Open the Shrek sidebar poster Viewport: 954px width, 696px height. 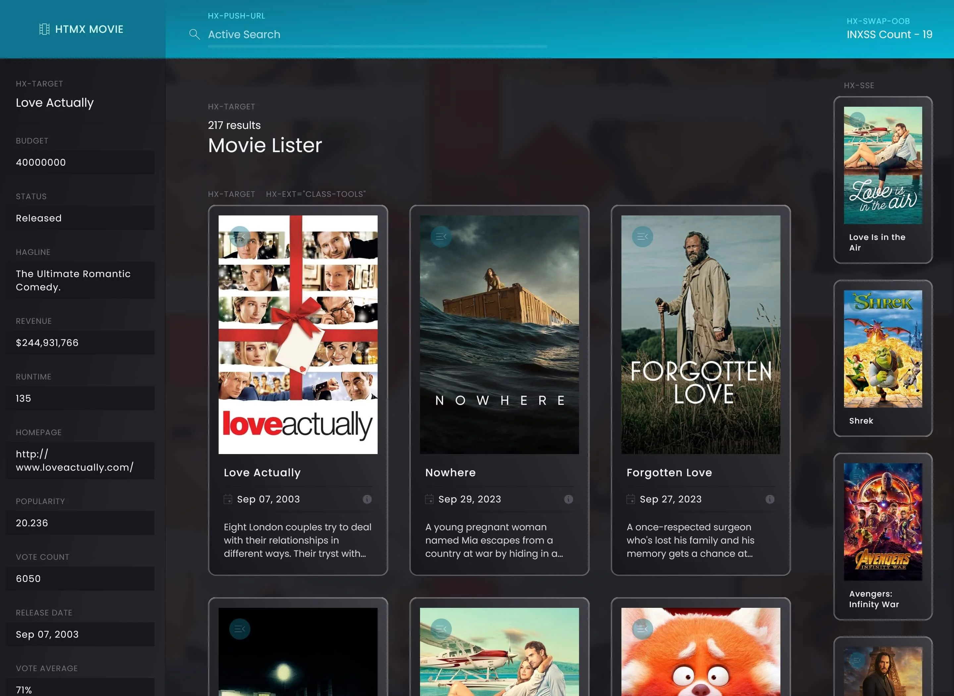coord(883,349)
